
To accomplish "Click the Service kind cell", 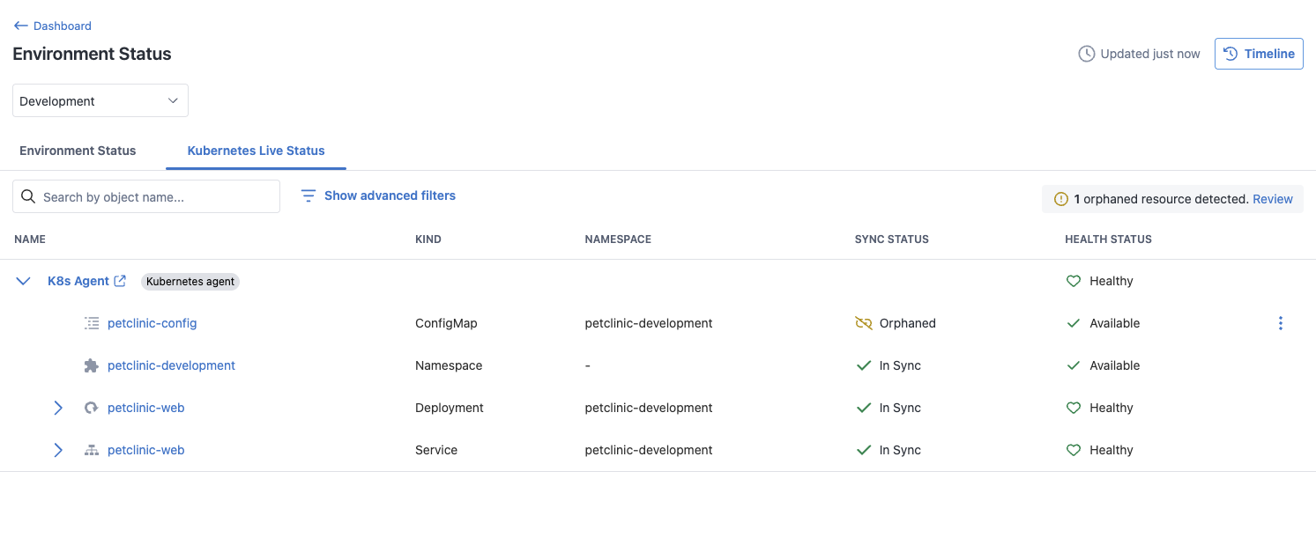I will coord(436,450).
